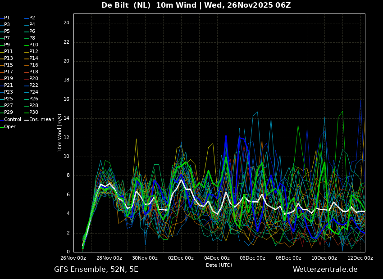383x279 pixels.
Task: Click the Date (UTC) axis label
Action: tap(219, 265)
